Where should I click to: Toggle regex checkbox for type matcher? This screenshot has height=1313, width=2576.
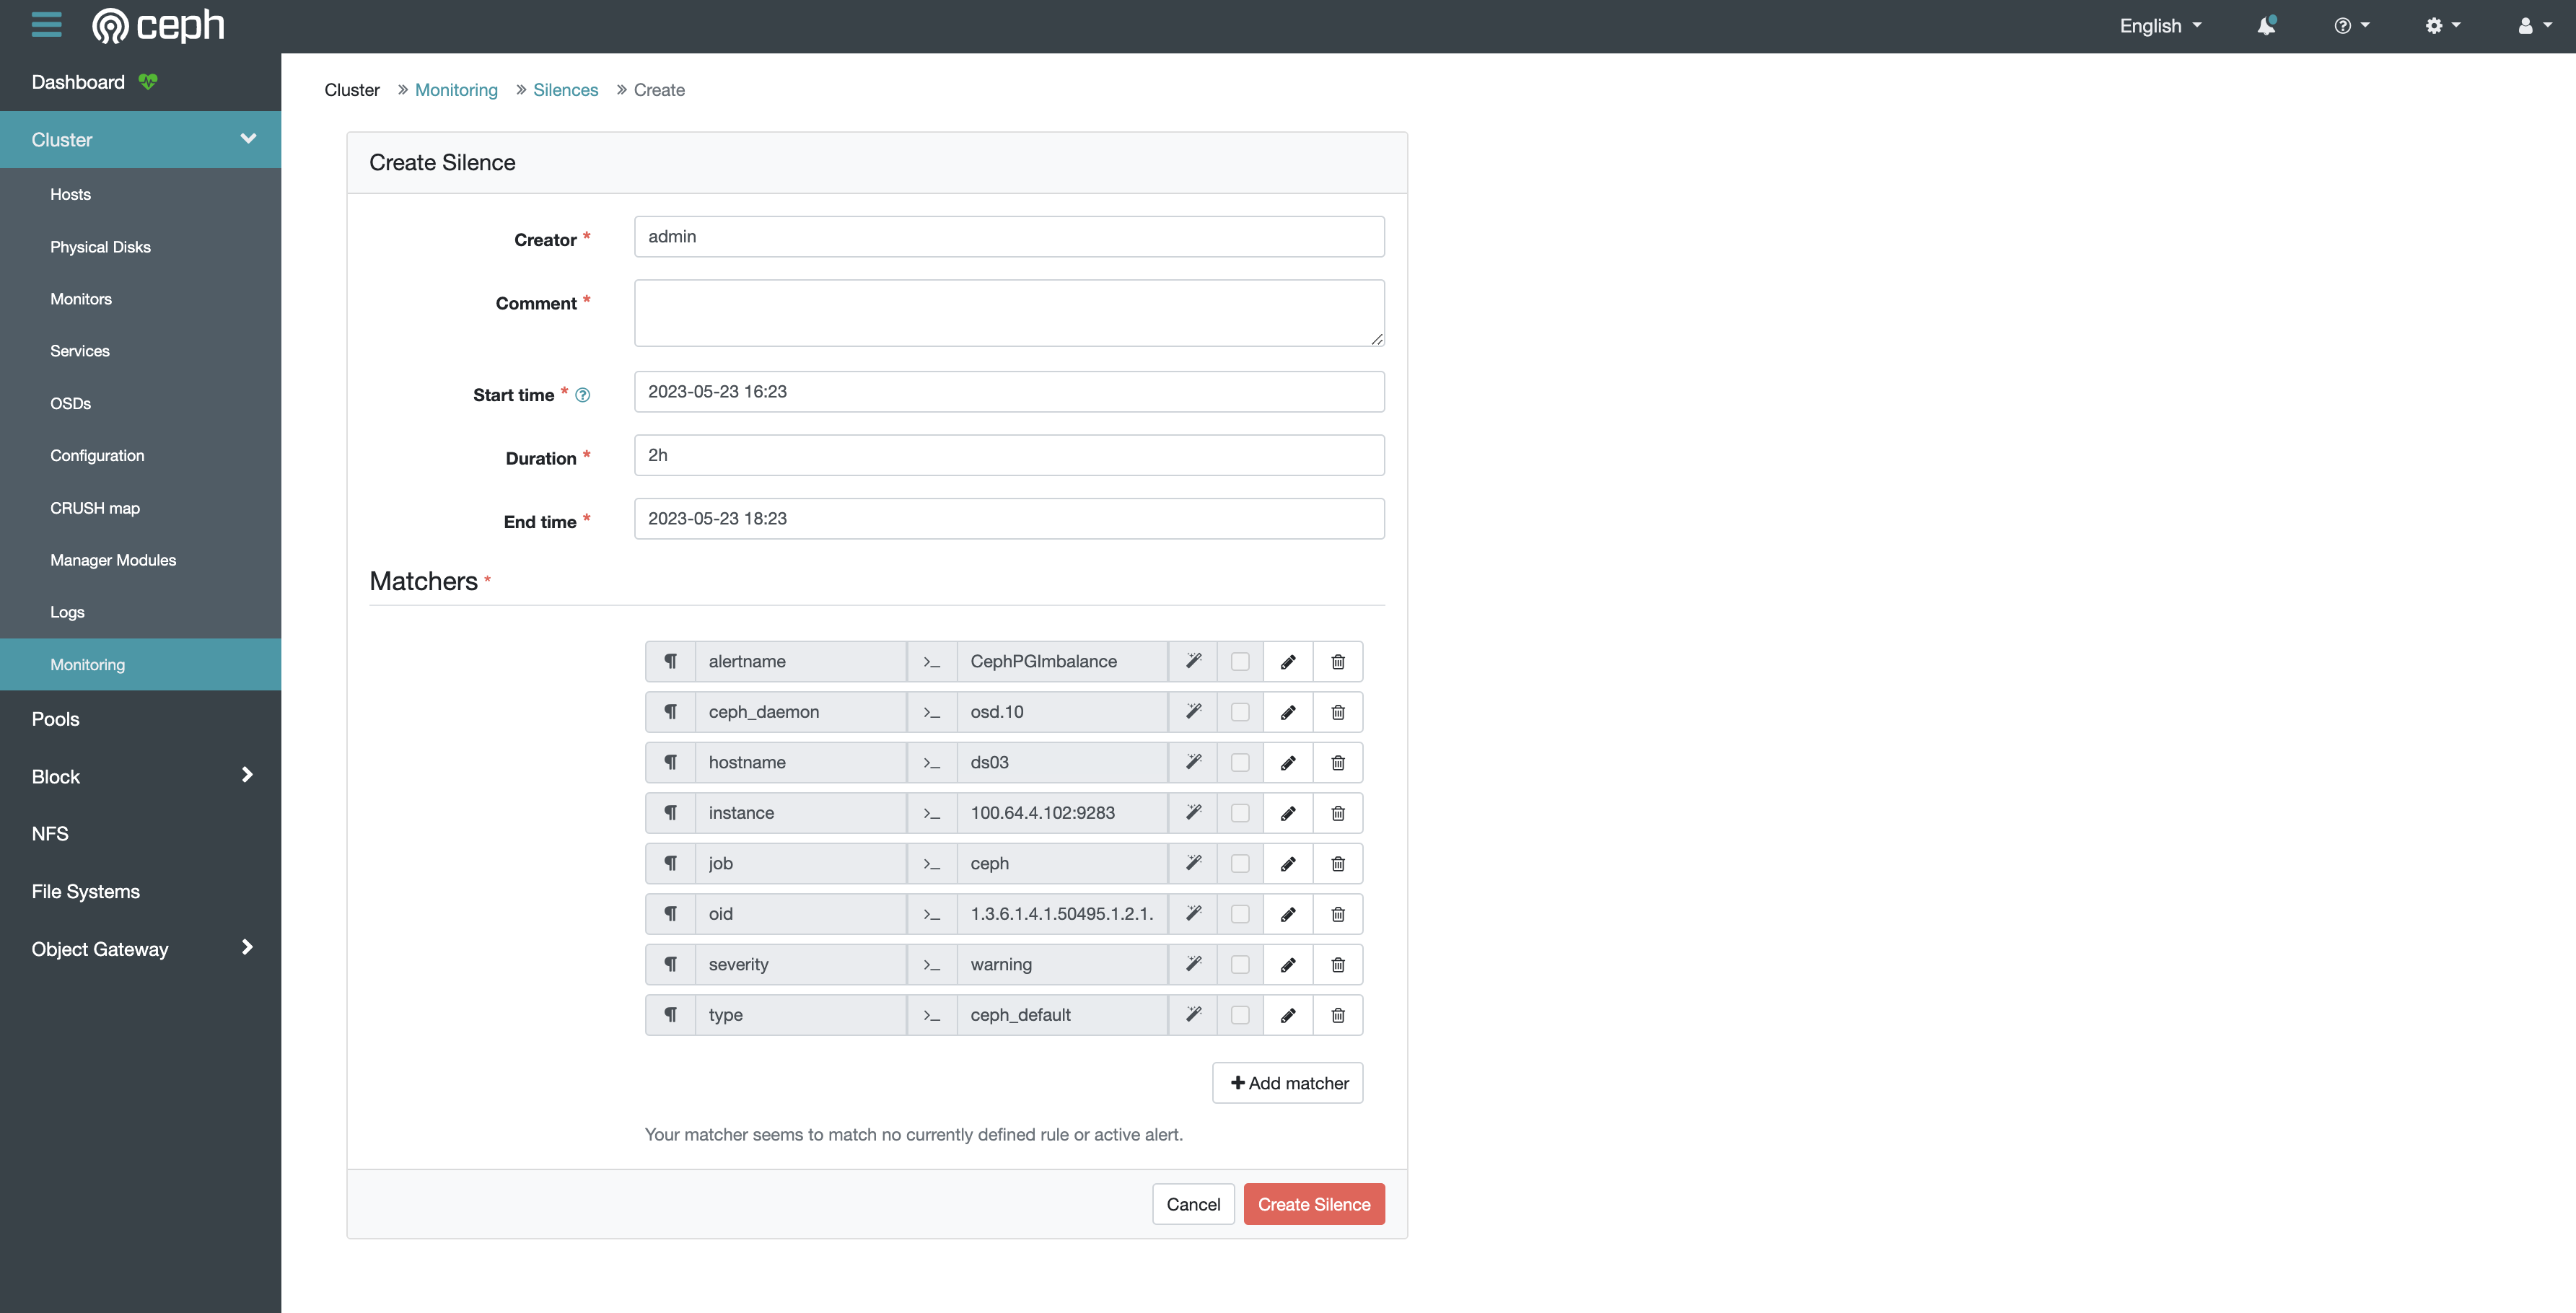click(x=1240, y=1015)
